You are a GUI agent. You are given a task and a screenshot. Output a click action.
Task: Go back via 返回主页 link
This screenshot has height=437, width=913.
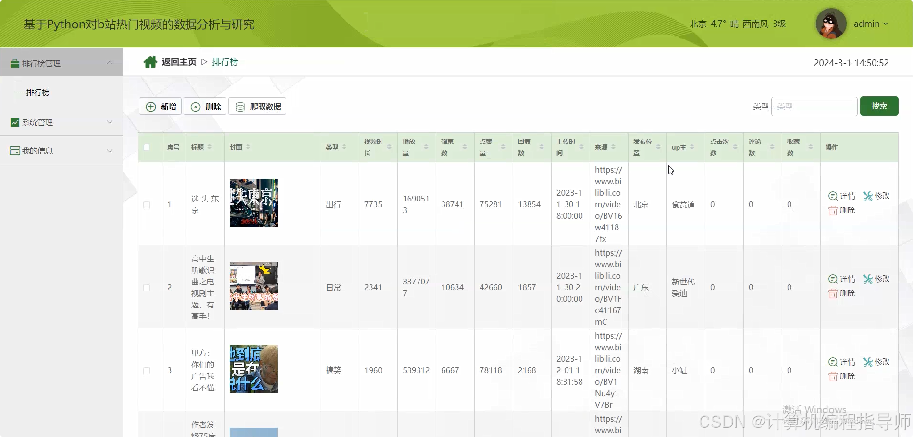179,62
